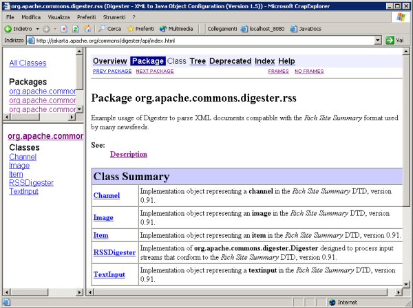Click the NO FRAMES link
Image resolution: width=413 pixels, height=308 pixels.
(x=309, y=71)
